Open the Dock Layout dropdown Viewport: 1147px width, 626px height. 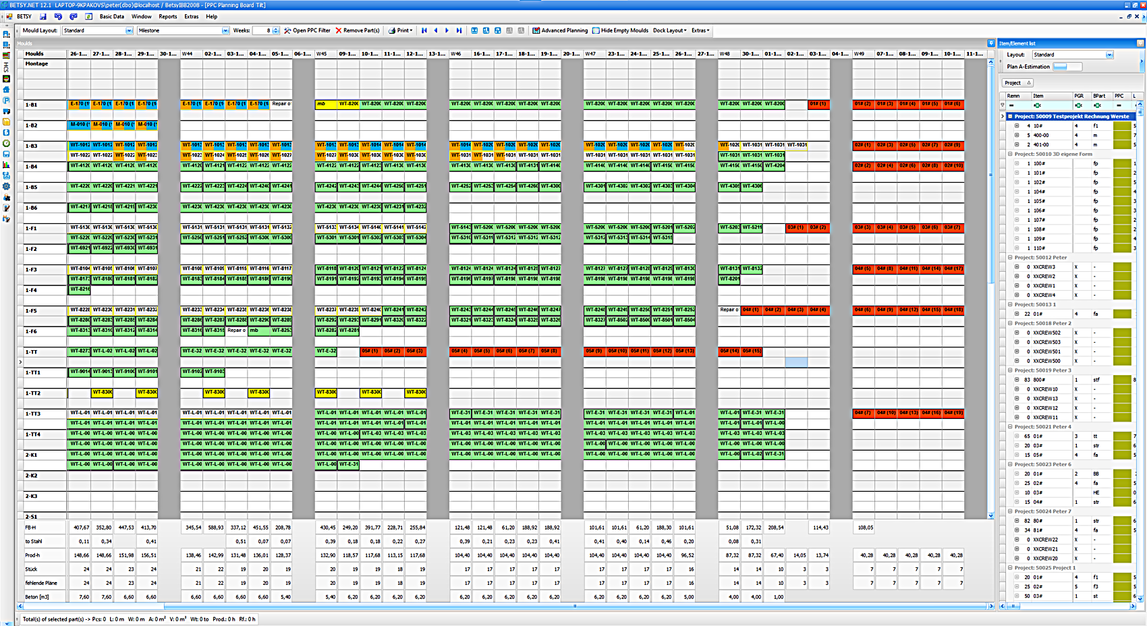[x=669, y=30]
